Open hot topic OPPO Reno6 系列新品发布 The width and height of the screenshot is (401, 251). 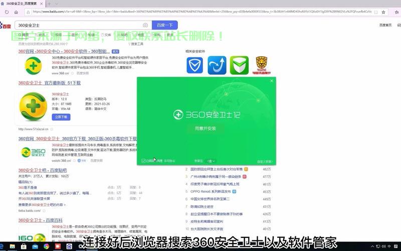coord(211,192)
